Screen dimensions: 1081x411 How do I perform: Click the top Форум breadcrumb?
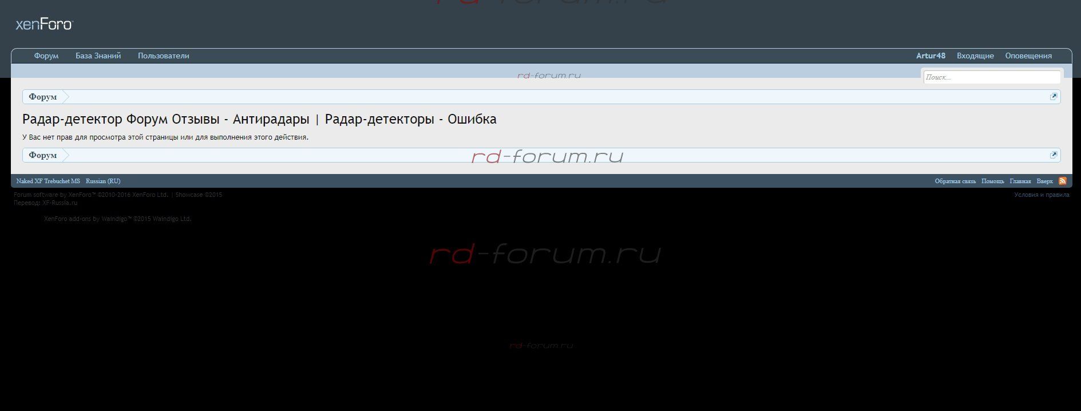point(43,97)
